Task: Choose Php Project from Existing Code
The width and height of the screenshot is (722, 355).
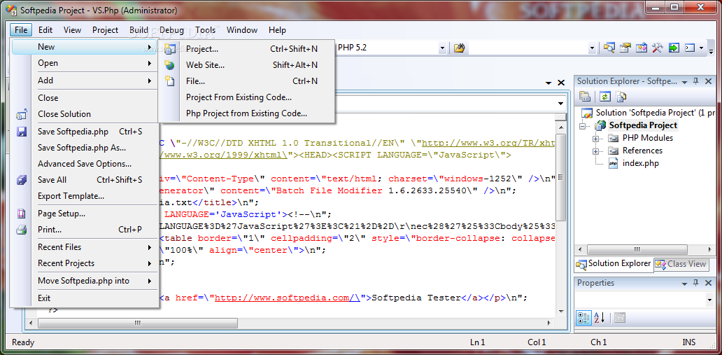Action: tap(246, 113)
